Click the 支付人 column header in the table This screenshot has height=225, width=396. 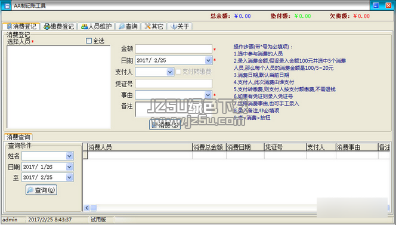(x=321, y=147)
